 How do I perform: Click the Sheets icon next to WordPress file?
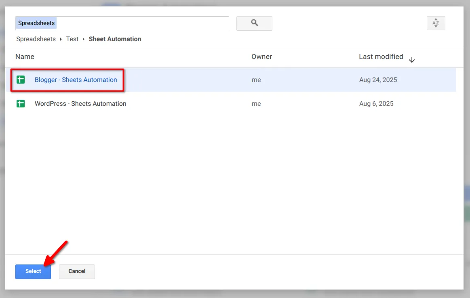click(x=21, y=104)
